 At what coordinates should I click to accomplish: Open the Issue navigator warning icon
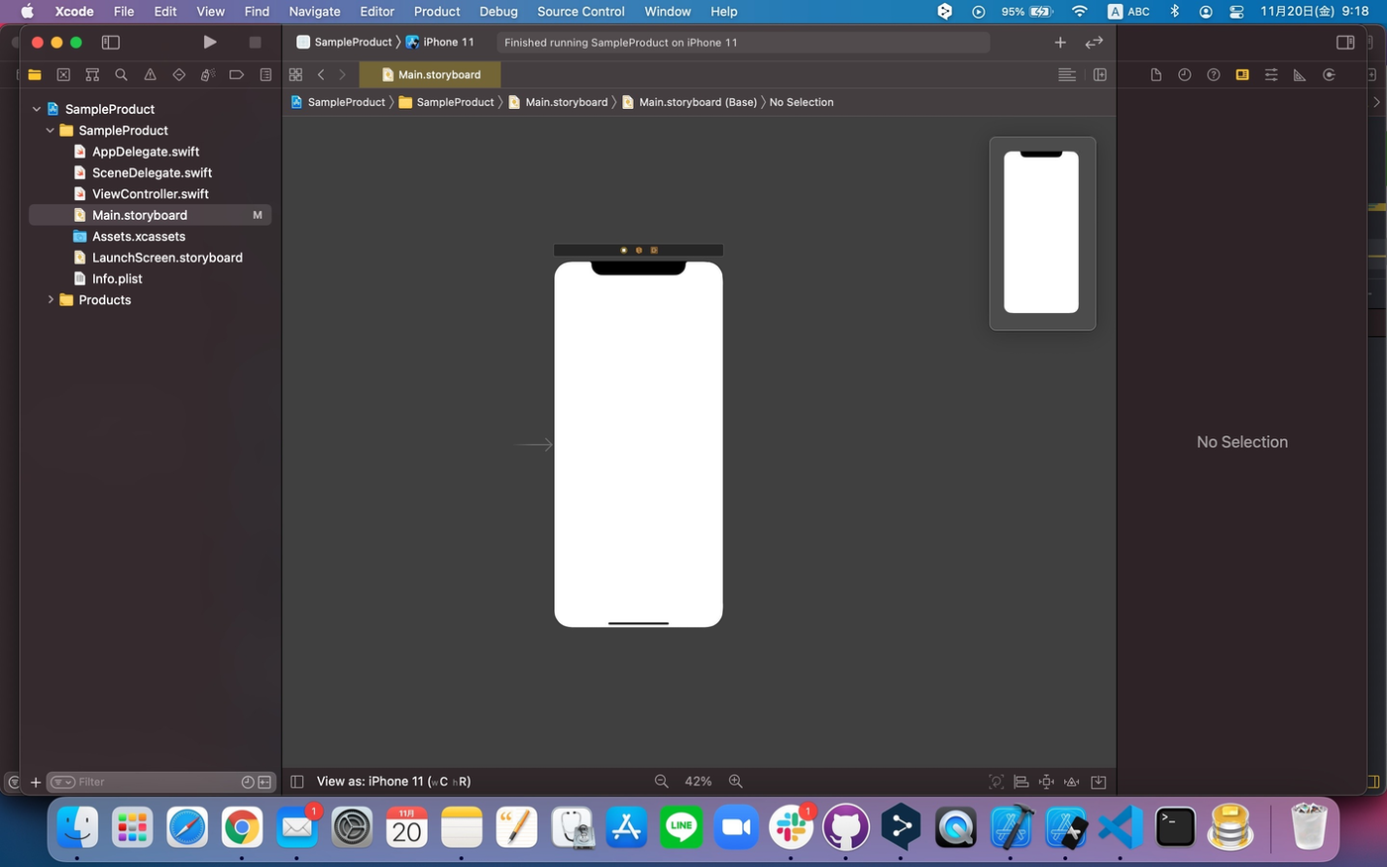150,74
